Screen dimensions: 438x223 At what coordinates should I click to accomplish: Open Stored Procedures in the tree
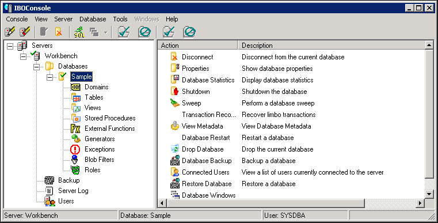pyautogui.click(x=110, y=118)
